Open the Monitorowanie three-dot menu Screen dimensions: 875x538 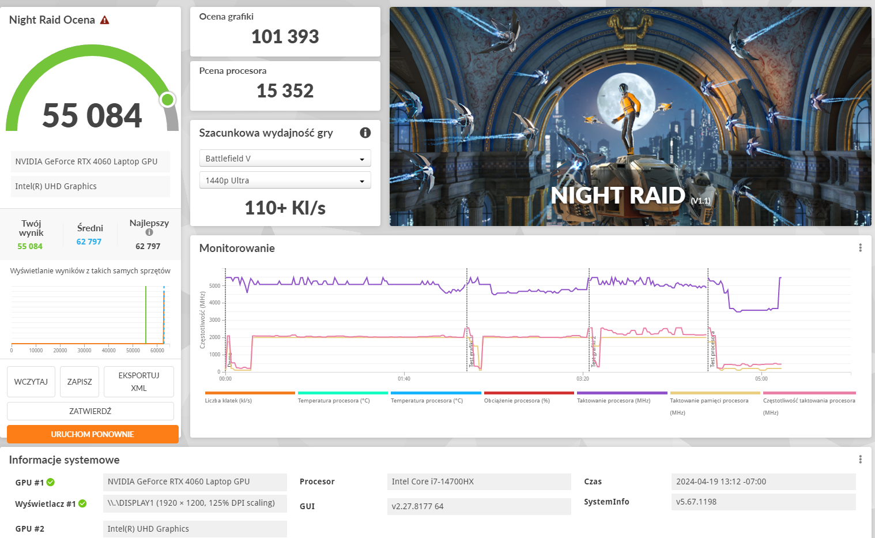[x=860, y=248]
